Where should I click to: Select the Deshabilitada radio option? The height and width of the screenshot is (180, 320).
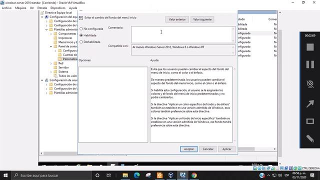tap(81, 42)
